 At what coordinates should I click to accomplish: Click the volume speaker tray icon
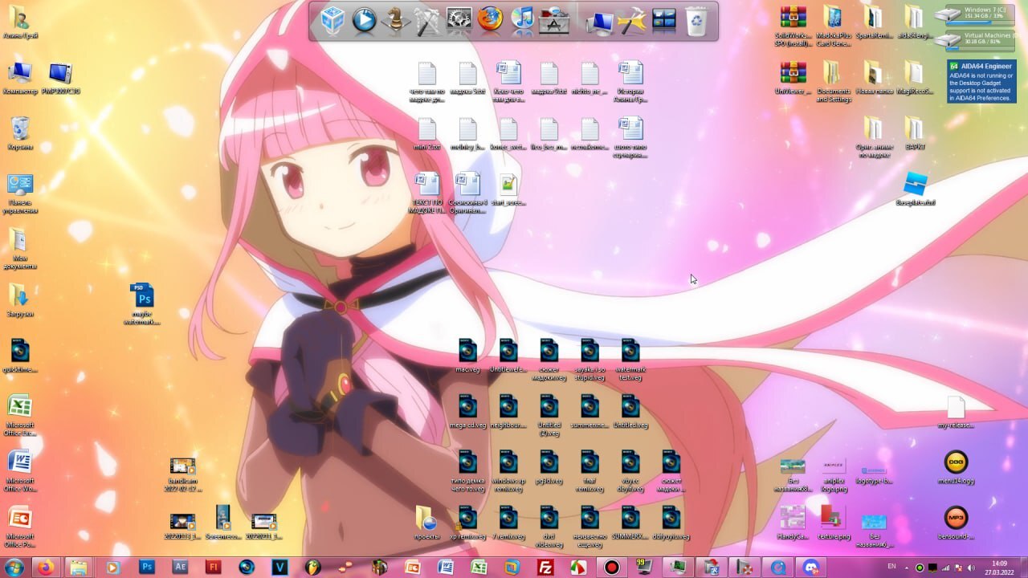pyautogui.click(x=969, y=568)
